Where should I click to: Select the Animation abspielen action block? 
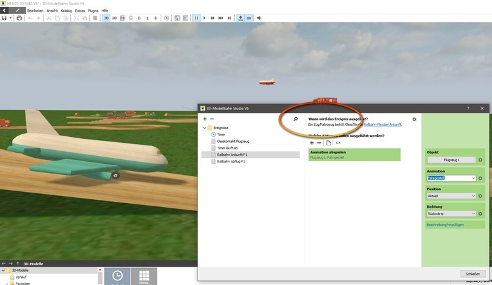[354, 155]
